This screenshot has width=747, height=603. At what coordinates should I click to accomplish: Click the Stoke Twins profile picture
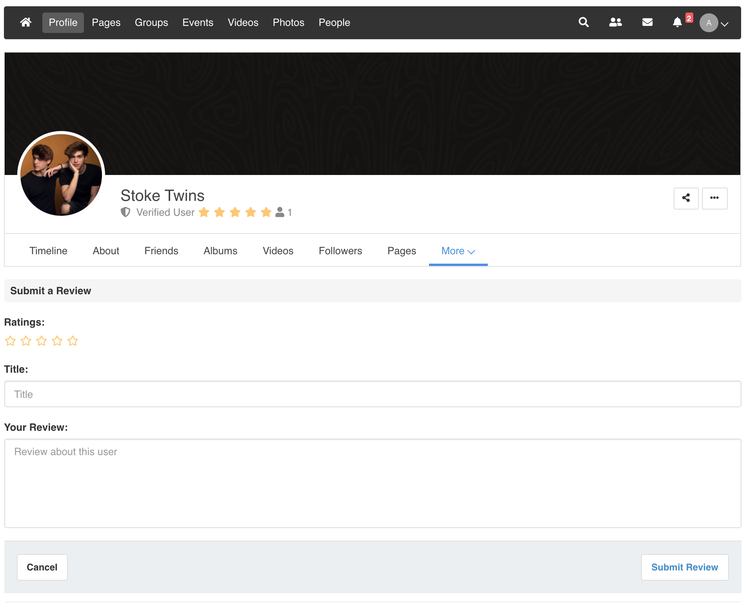coord(61,175)
